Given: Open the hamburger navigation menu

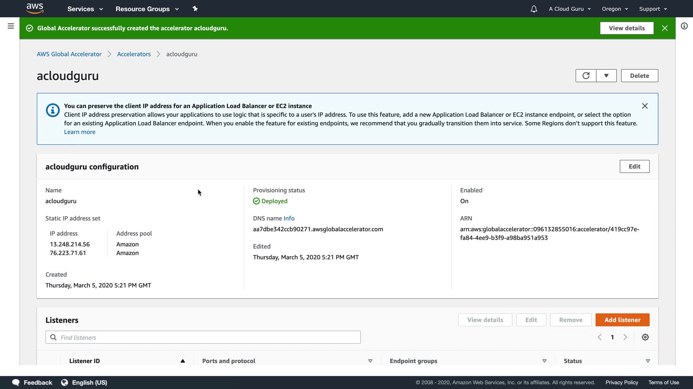Looking at the screenshot, I should coord(11,26).
